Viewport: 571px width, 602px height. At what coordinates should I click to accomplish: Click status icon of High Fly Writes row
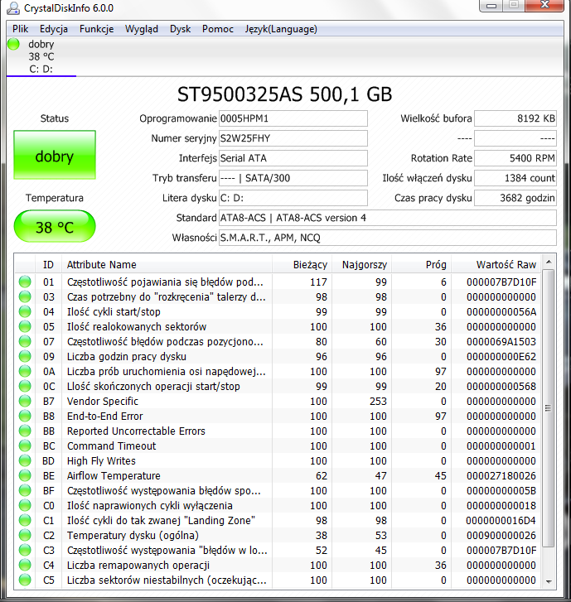coord(25,460)
